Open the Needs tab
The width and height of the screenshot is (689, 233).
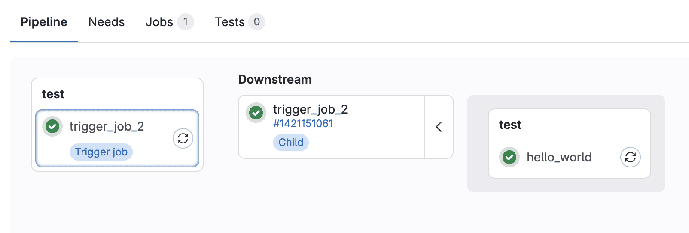(107, 22)
